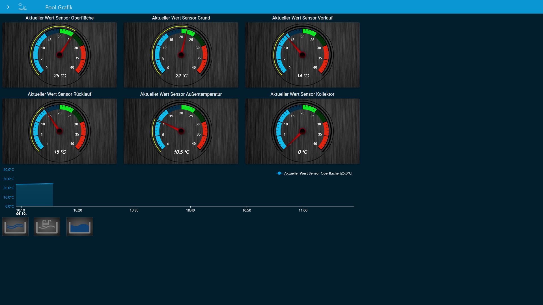Click the Sensor Kollektor gauge
This screenshot has width=543, height=305.
tap(302, 131)
